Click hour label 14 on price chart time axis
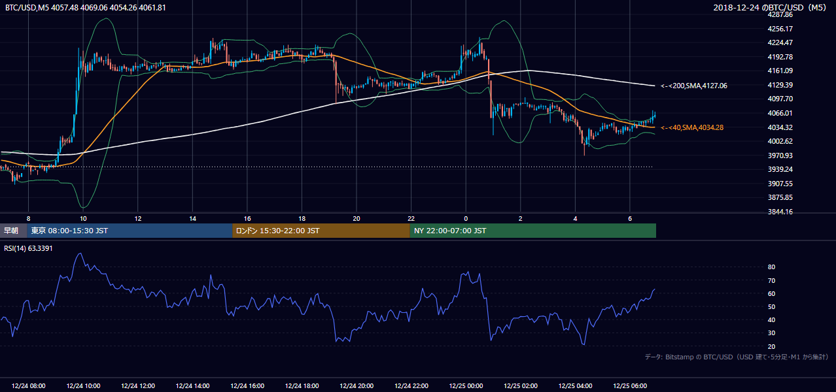The height and width of the screenshot is (392, 836). [x=192, y=218]
